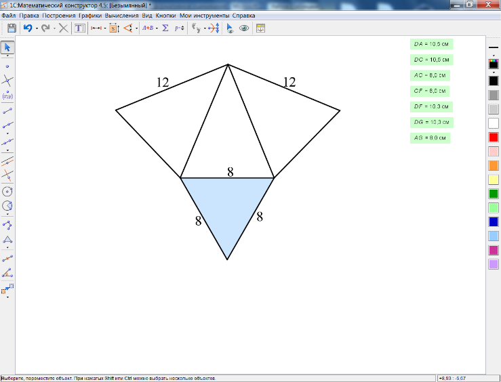The image size is (501, 382).
Task: Open the custom color palette picker
Action: click(x=494, y=64)
